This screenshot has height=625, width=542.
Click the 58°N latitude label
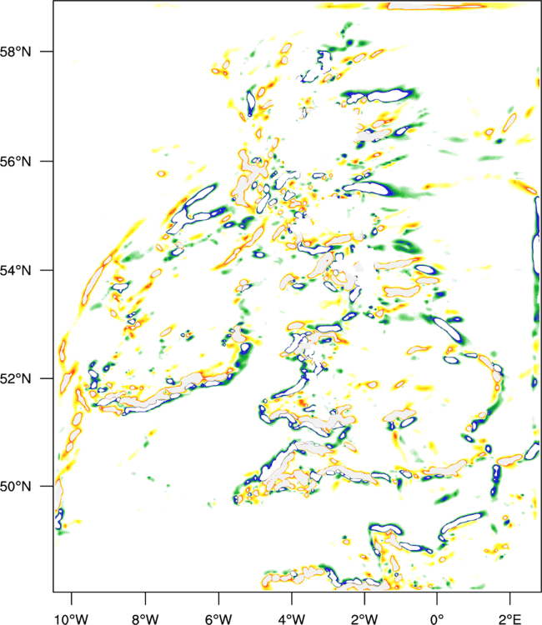[x=15, y=52]
